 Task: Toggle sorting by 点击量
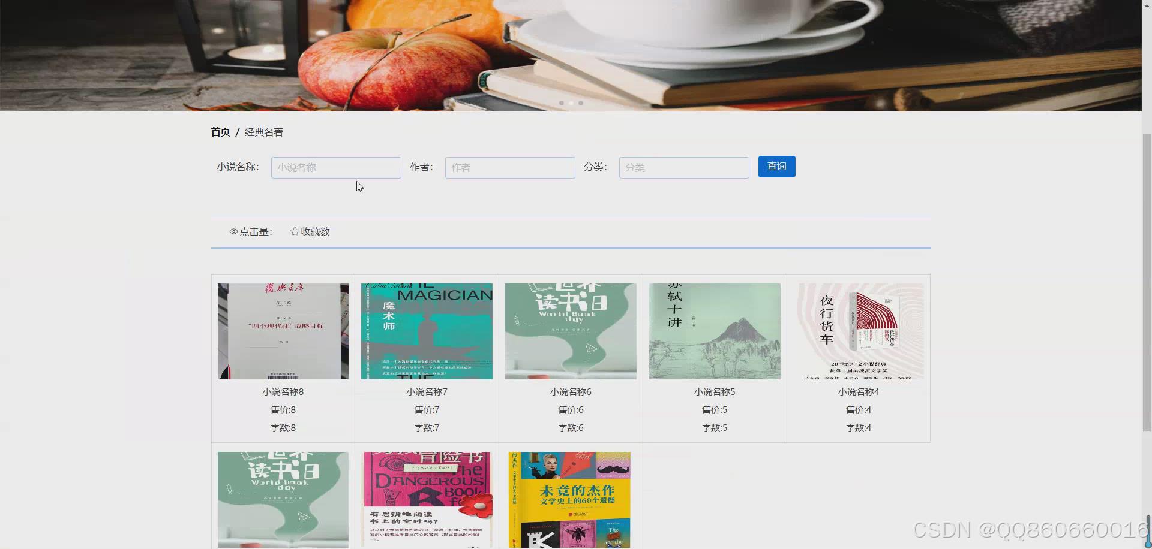(255, 231)
